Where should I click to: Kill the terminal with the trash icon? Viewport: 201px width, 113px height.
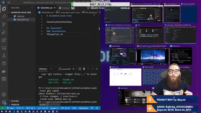click(84, 69)
